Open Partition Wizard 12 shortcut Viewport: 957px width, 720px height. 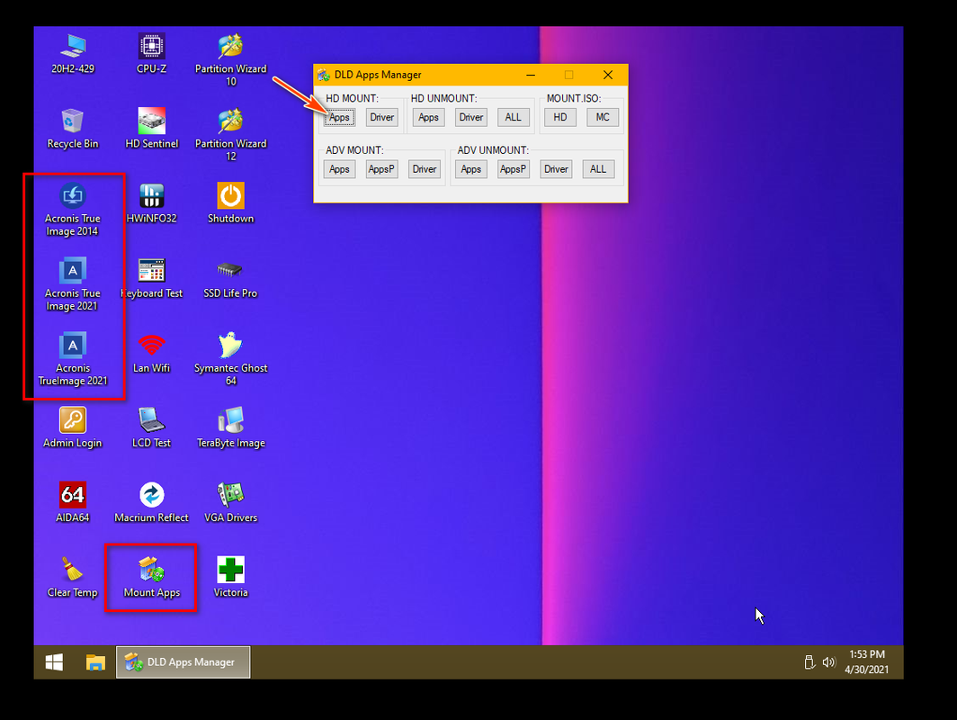230,134
